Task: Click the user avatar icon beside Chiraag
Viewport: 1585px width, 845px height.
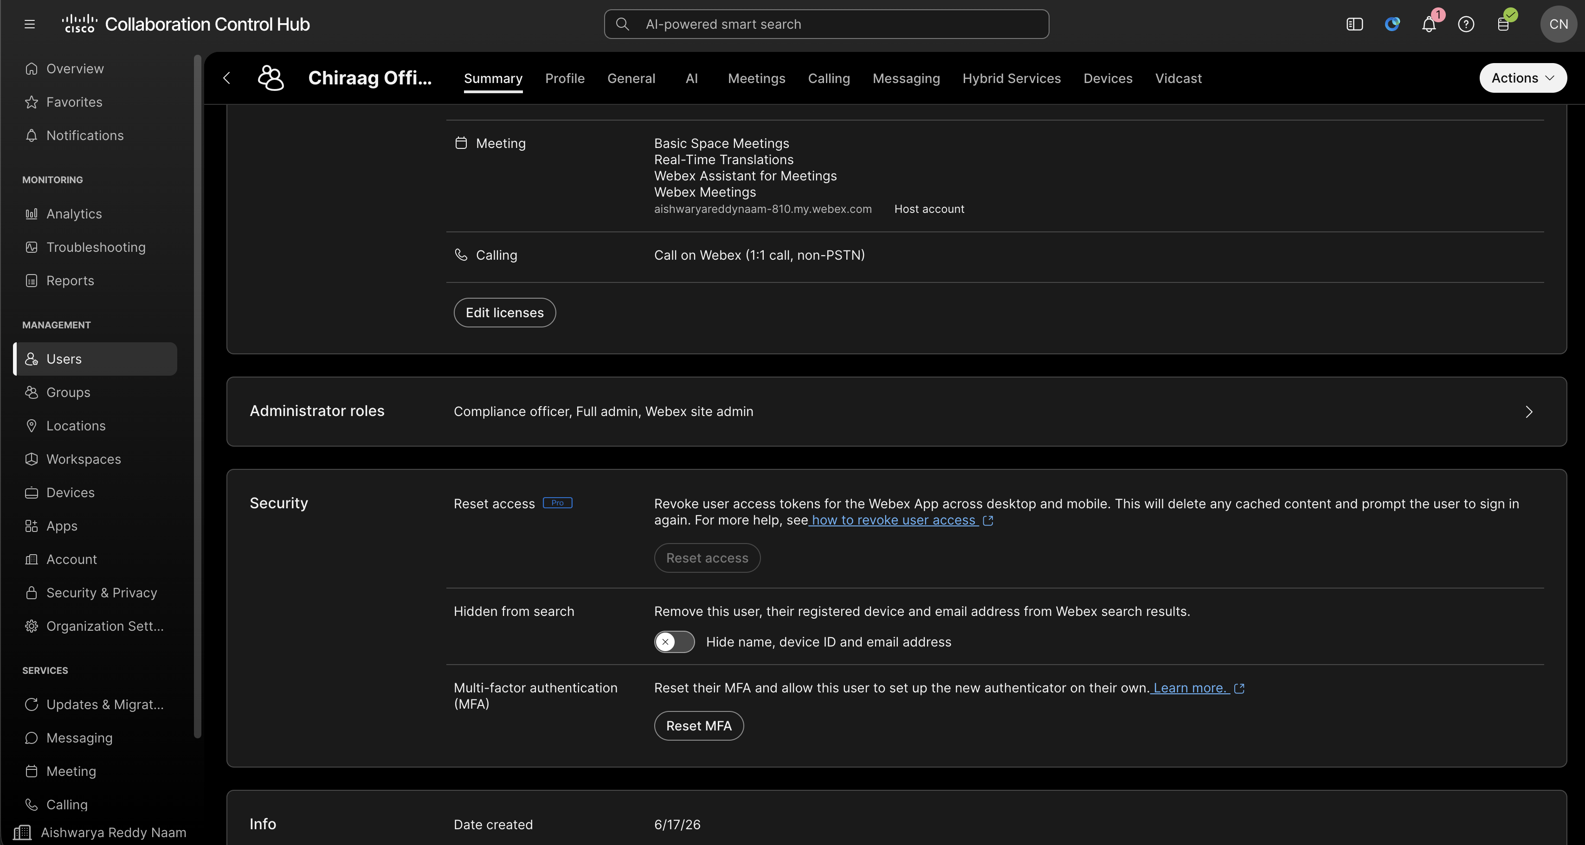Action: click(x=271, y=78)
